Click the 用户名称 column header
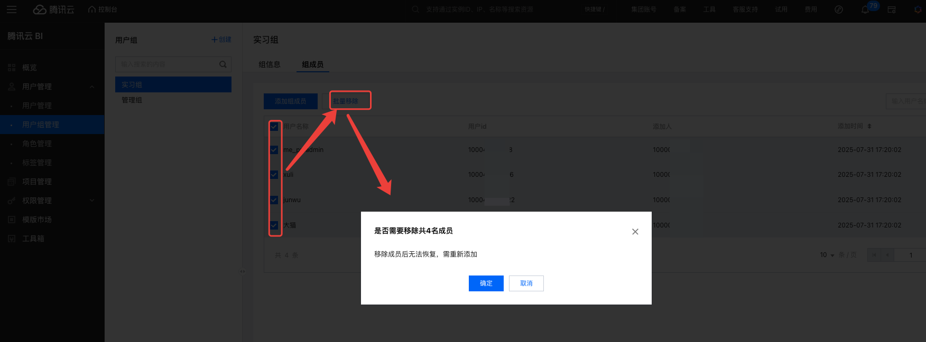Screen dimensions: 926x342 (x=296, y=127)
